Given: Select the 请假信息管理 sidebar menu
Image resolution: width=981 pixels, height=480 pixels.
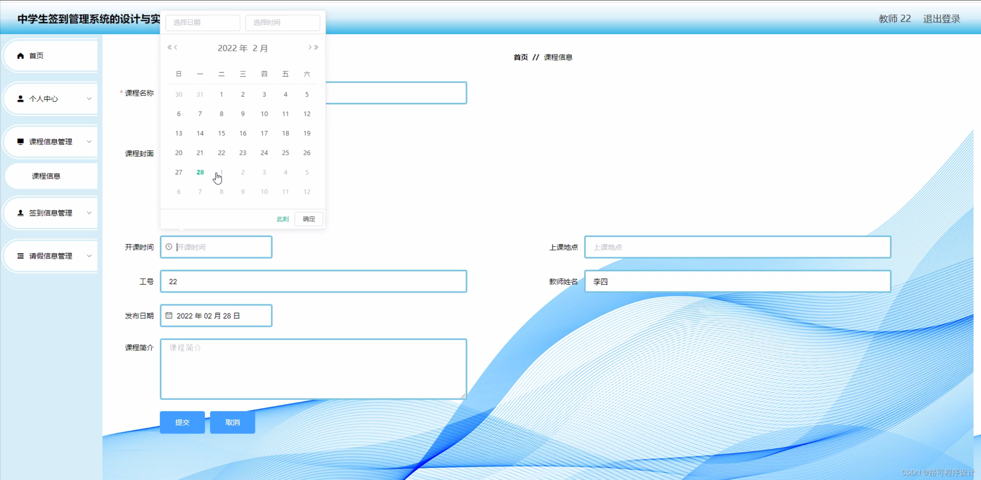Looking at the screenshot, I should 51,256.
